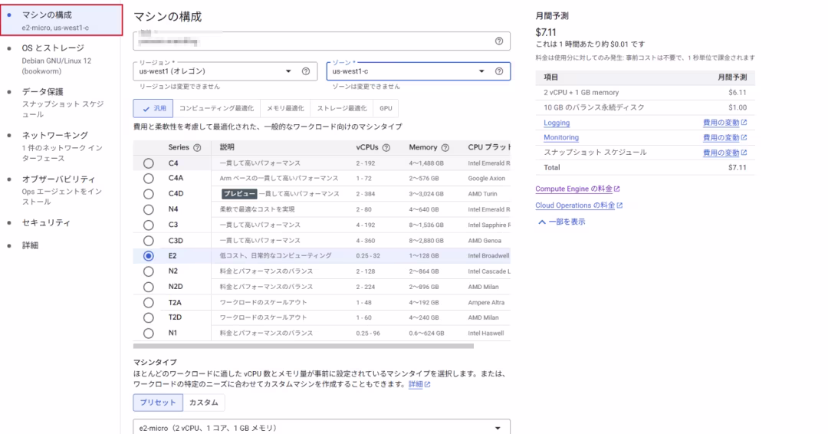Click help icon beside Series column header
The height and width of the screenshot is (434, 828).
point(197,148)
